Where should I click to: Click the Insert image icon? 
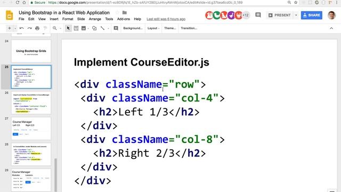[x=84, y=28]
